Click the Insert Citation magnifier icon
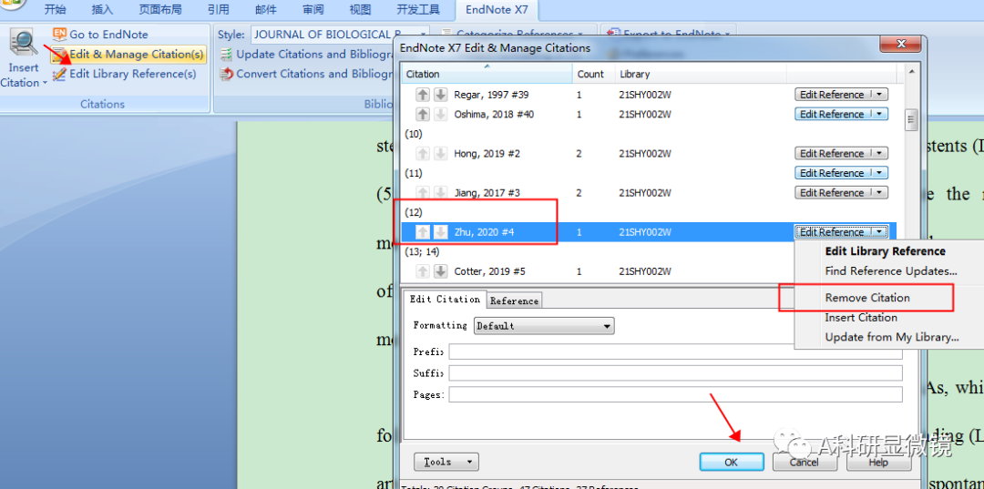The width and height of the screenshot is (984, 489). pos(23,45)
